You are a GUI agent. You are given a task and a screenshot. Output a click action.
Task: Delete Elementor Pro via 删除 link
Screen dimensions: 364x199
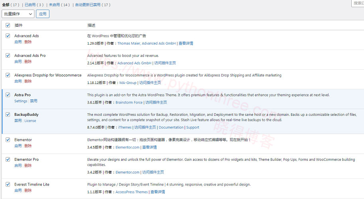coord(28,166)
